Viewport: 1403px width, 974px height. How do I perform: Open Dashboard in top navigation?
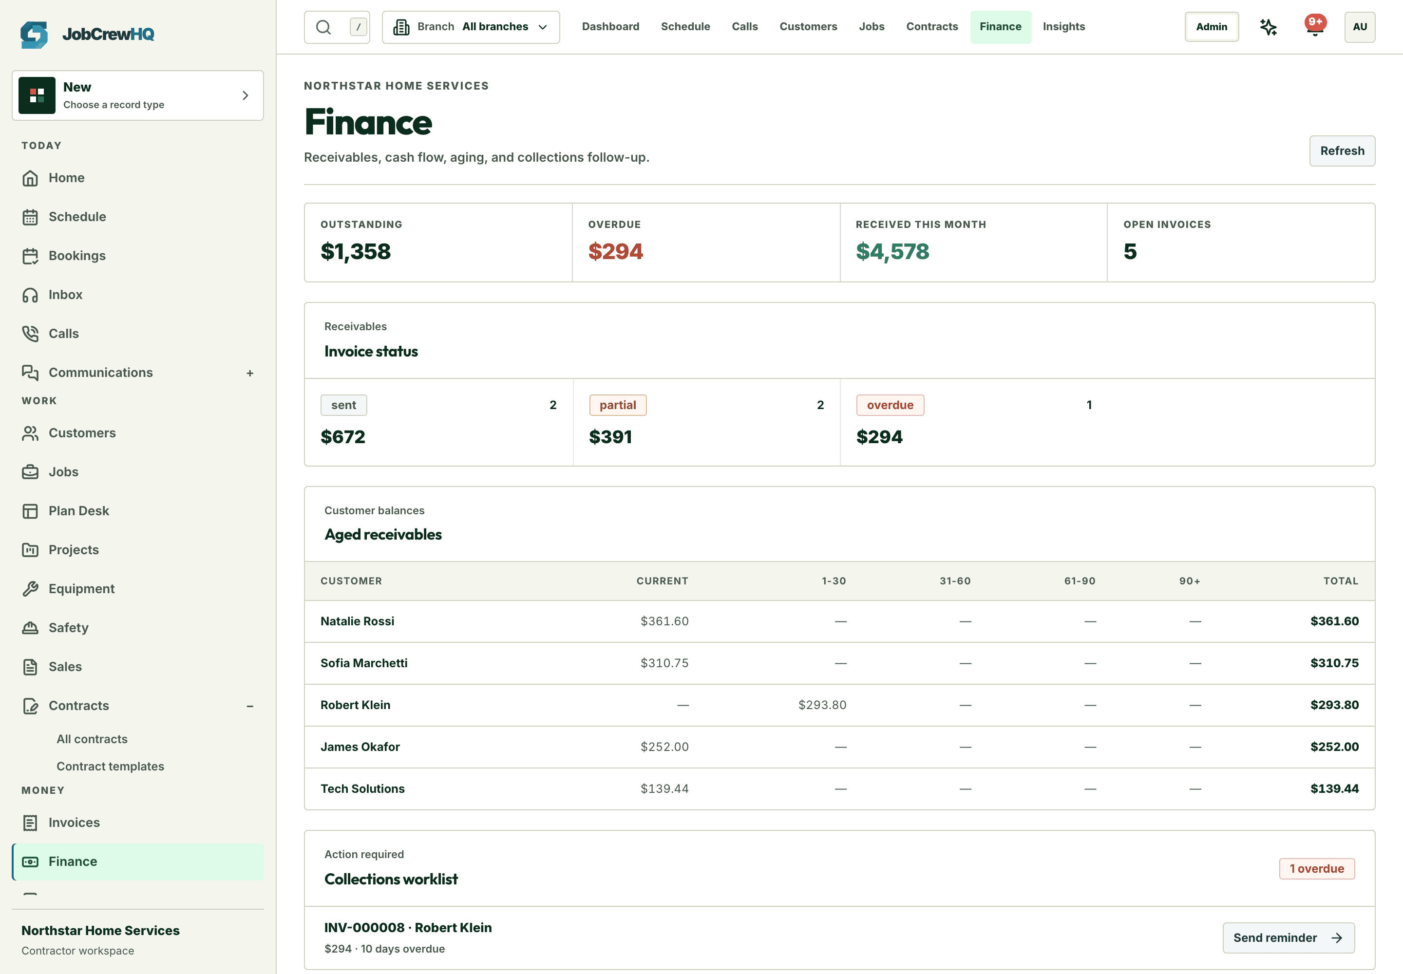pyautogui.click(x=610, y=27)
